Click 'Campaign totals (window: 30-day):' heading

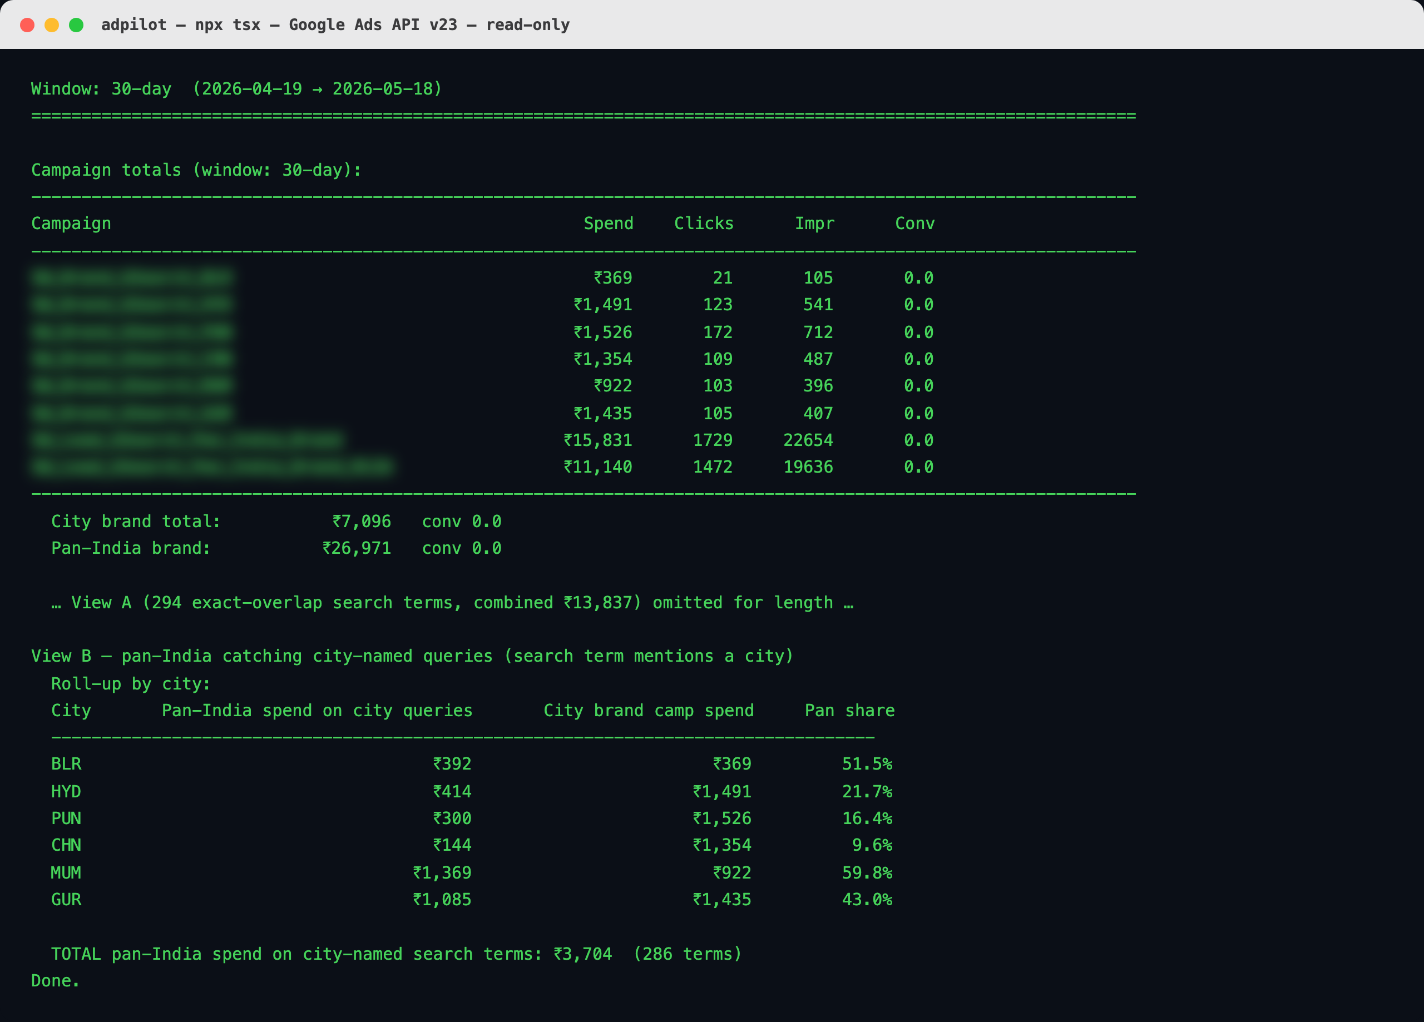point(196,170)
